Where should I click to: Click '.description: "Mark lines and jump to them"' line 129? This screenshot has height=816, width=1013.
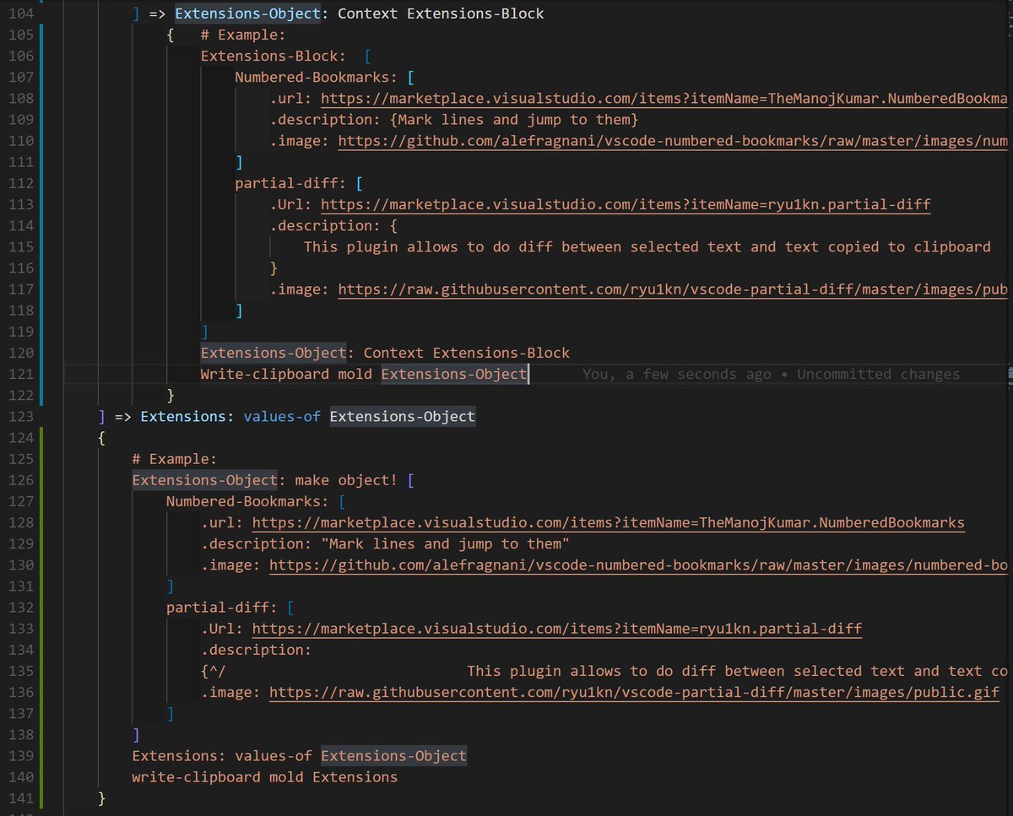pos(385,544)
